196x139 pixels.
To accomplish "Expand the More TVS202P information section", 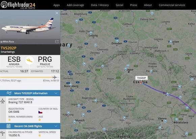I will (x=30, y=93).
